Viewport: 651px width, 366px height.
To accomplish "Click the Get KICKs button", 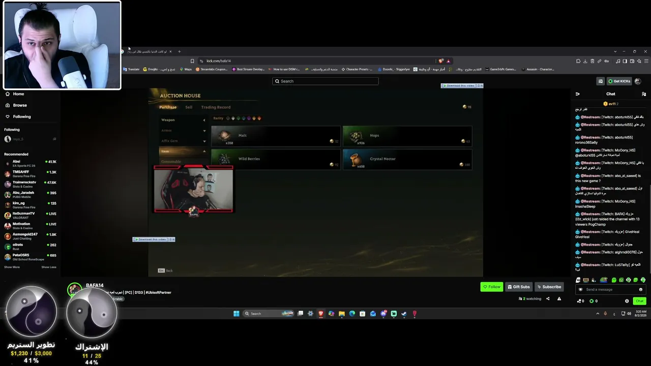I will point(619,81).
